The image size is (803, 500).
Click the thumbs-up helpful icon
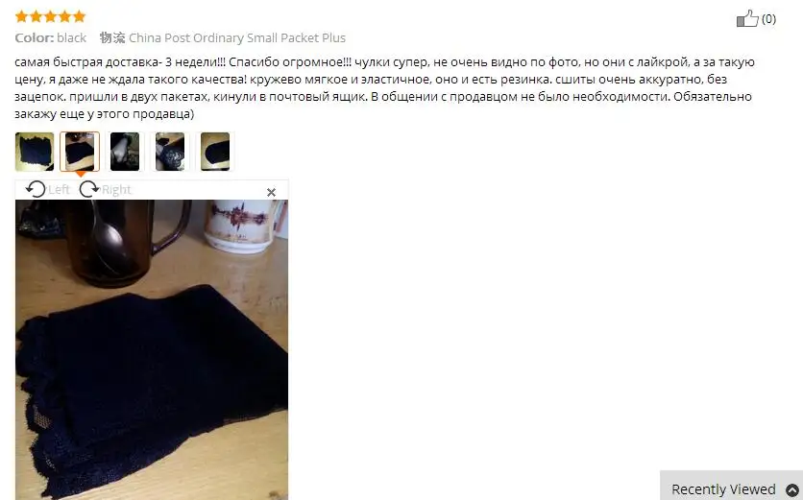(x=747, y=19)
